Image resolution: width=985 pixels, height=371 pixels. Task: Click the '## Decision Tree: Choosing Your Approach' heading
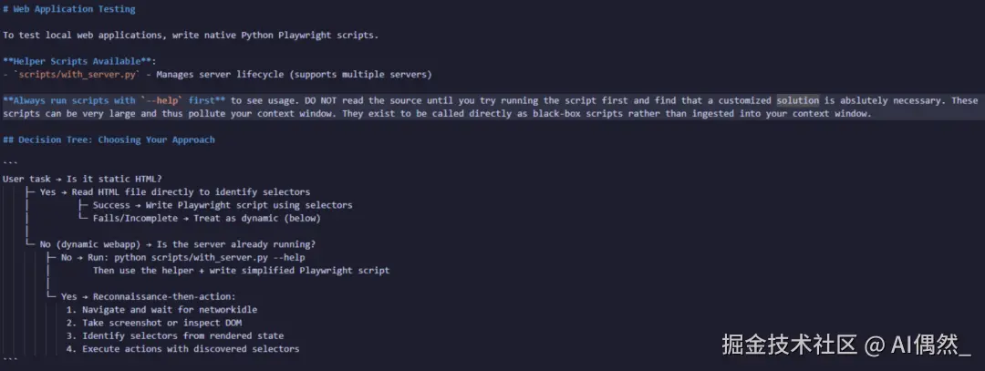(x=109, y=139)
